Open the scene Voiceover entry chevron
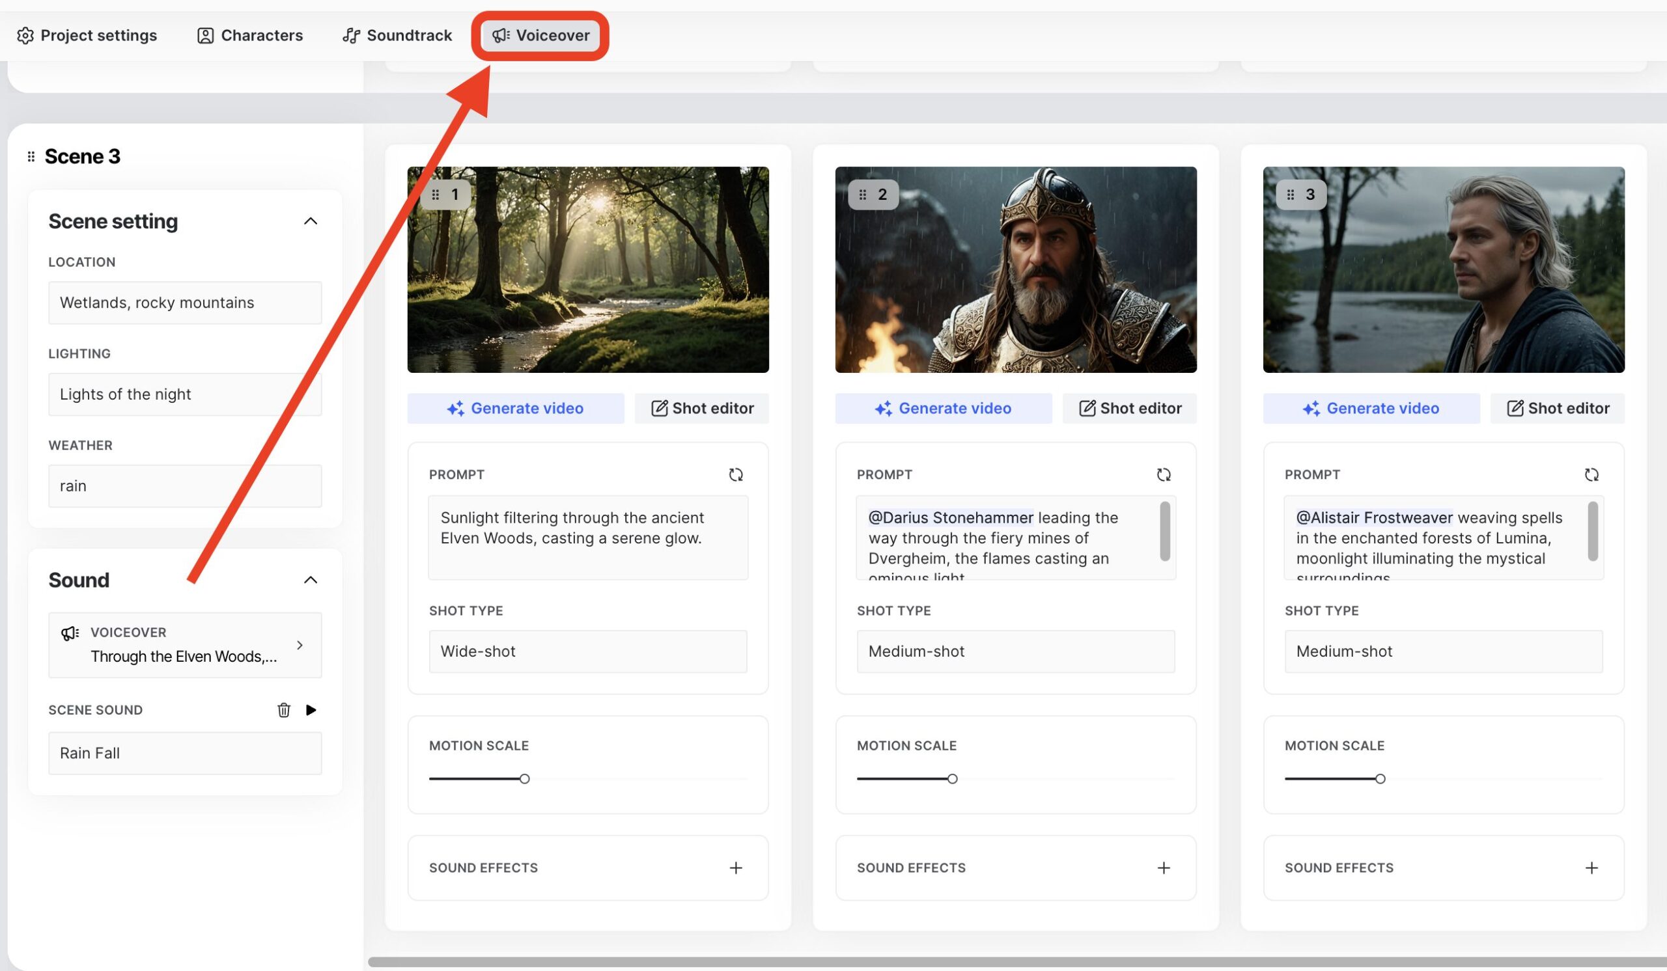The image size is (1667, 971). pyautogui.click(x=300, y=644)
